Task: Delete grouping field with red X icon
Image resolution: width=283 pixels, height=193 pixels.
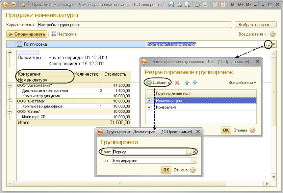Action: tap(177, 83)
